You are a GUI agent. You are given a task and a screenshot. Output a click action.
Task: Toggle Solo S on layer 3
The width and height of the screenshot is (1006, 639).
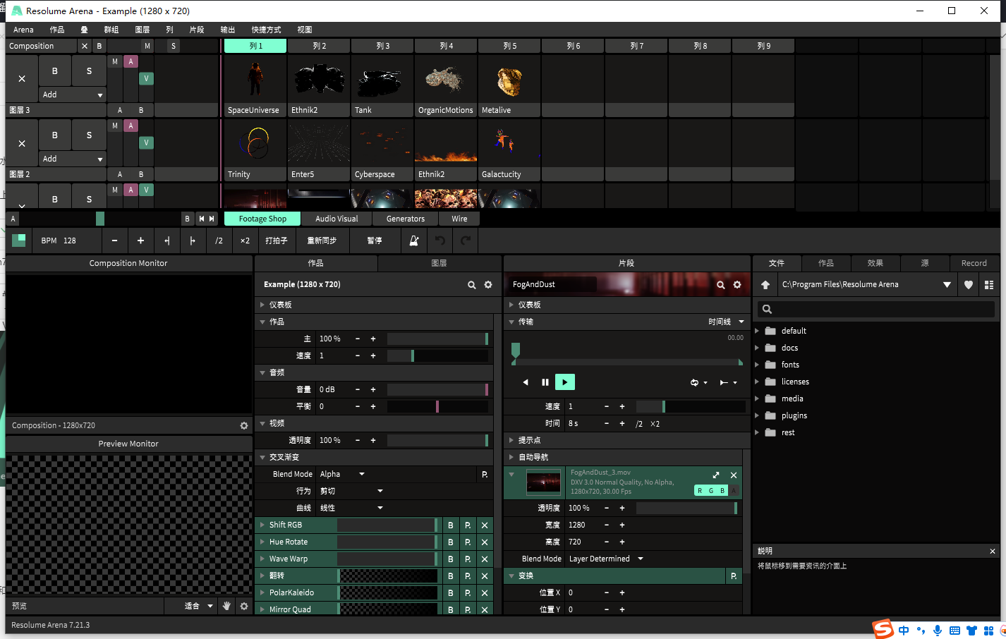(x=89, y=71)
